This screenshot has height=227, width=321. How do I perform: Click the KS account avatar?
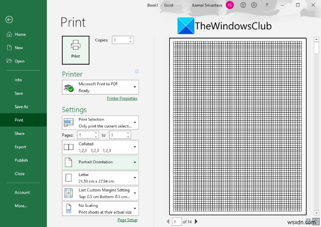pos(230,5)
